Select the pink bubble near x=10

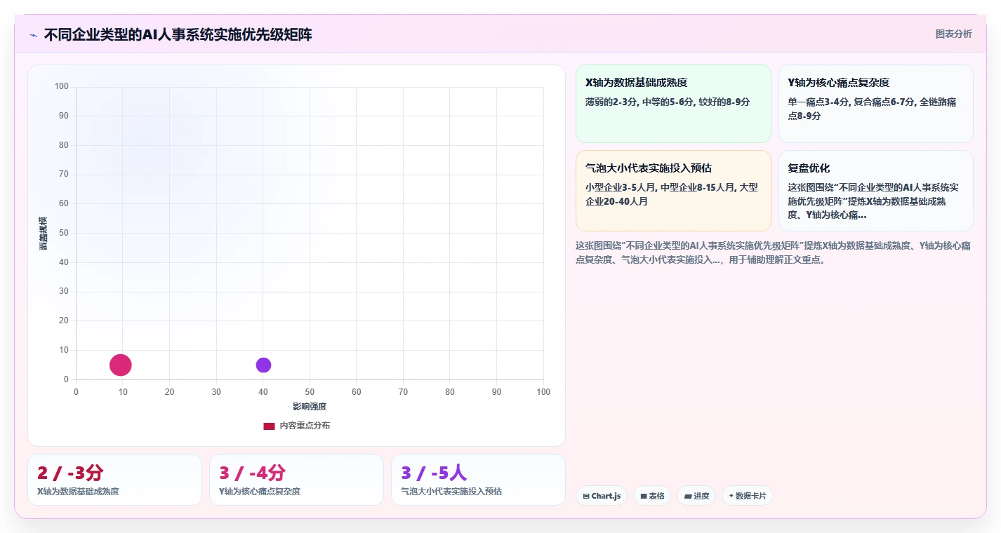(121, 365)
